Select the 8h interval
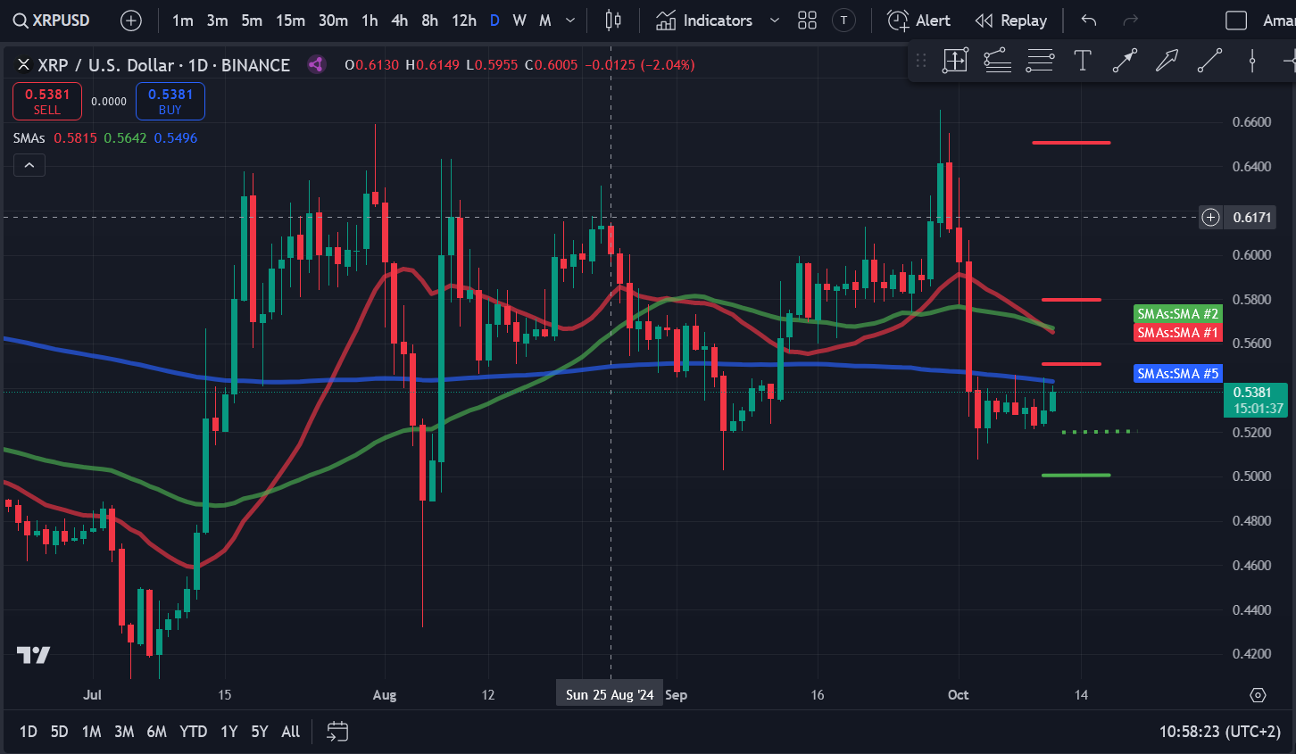 [429, 20]
